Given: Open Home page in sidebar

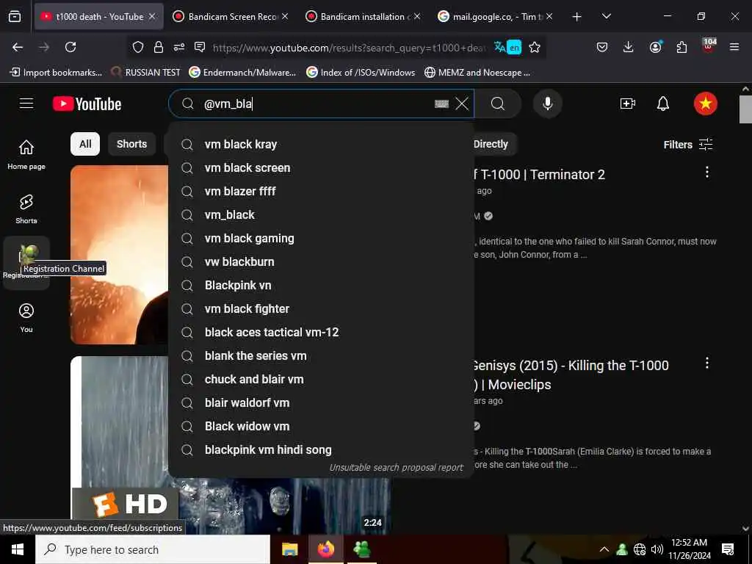Looking at the screenshot, I should tap(26, 154).
